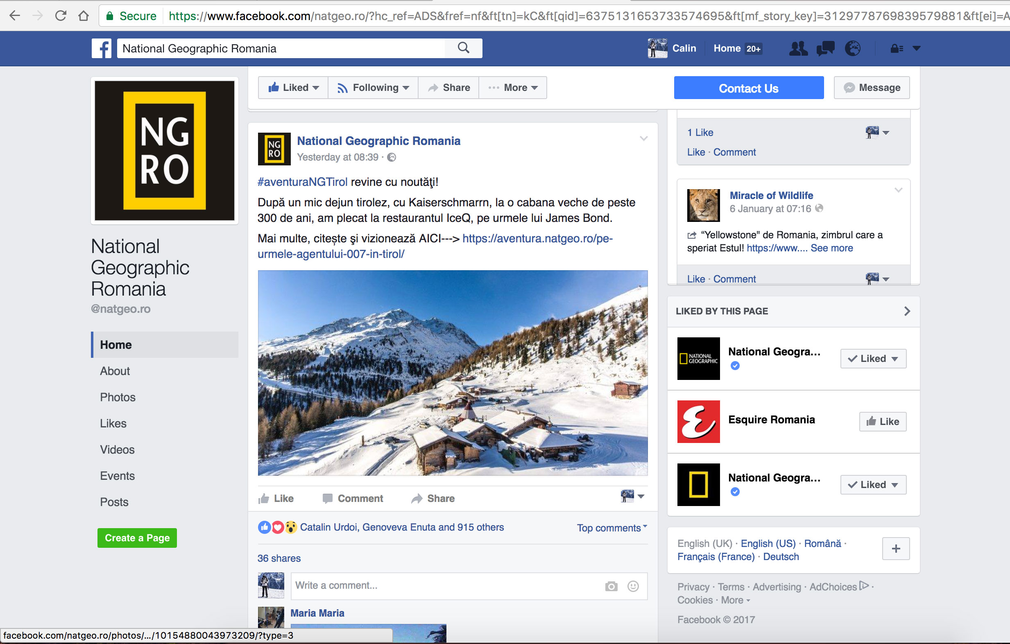Click the Esquire Romania logo
Image resolution: width=1010 pixels, height=644 pixels.
(x=698, y=421)
